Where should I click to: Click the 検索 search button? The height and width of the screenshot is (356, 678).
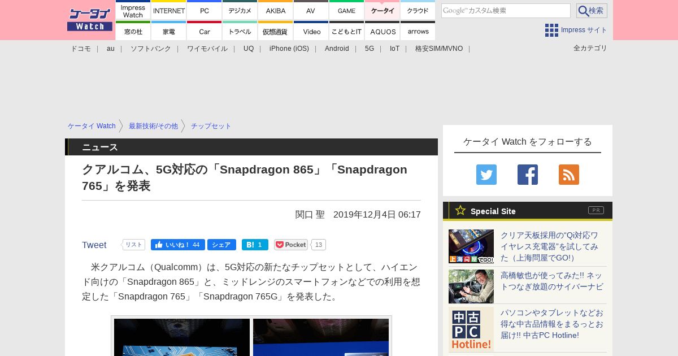click(592, 11)
